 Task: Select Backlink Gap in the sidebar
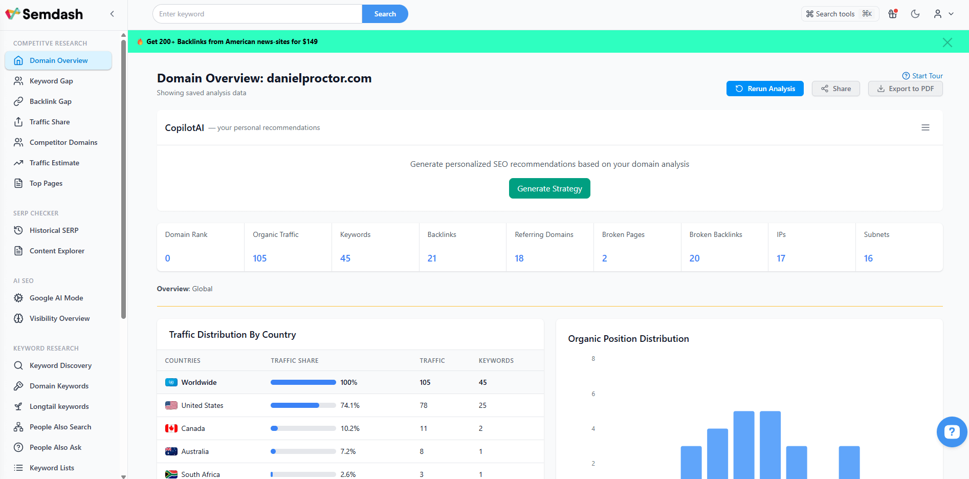click(50, 101)
